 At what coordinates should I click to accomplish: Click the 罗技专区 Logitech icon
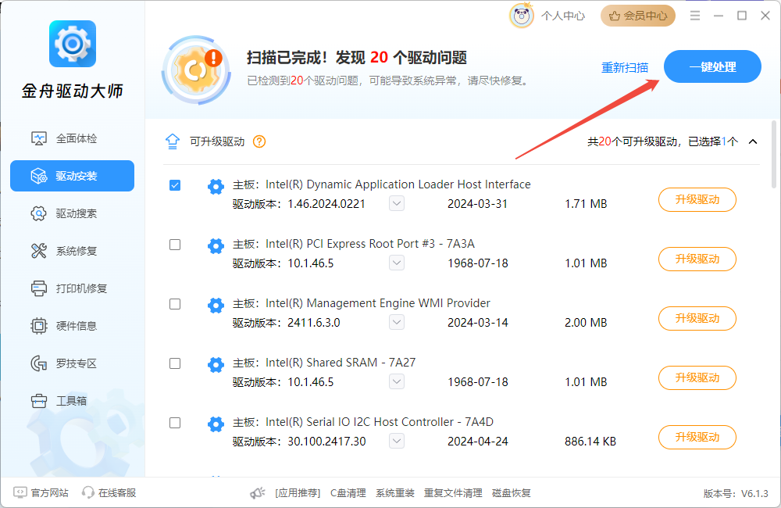click(39, 363)
